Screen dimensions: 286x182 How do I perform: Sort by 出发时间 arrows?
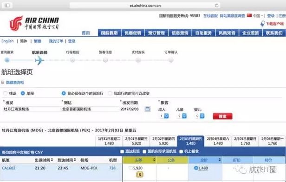52,160
